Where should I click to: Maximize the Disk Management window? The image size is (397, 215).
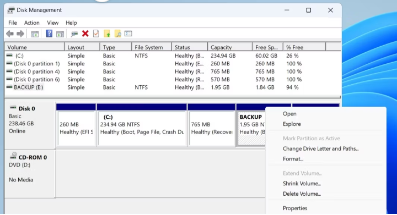[x=308, y=10]
